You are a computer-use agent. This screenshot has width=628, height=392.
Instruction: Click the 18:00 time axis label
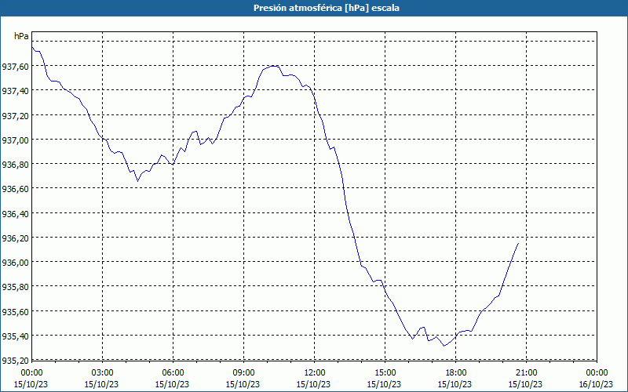tap(456, 373)
